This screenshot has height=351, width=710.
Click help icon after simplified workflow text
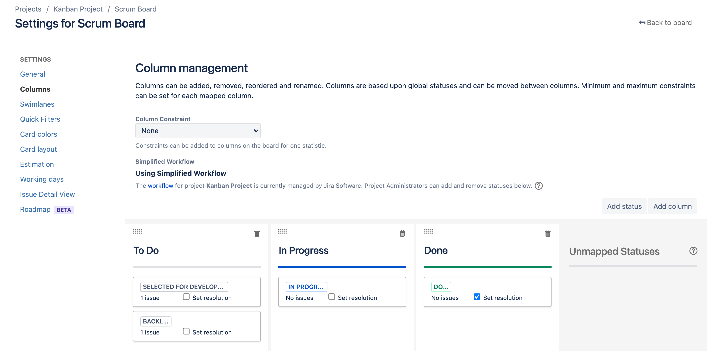click(539, 186)
